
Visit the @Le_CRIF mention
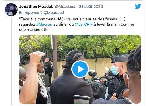point(84,24)
